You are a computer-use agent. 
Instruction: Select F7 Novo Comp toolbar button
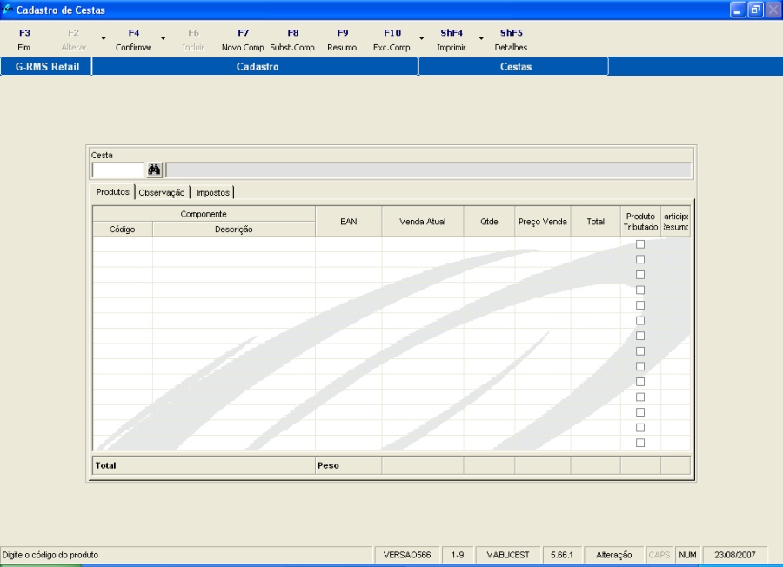[x=243, y=40]
